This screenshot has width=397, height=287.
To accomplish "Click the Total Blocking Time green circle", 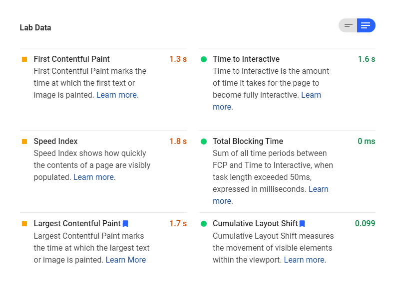I will 204,142.
